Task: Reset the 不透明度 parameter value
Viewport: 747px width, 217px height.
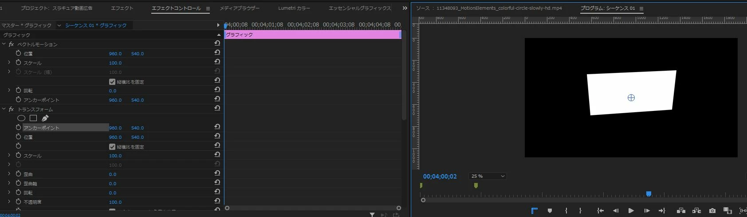Action: pyautogui.click(x=217, y=201)
